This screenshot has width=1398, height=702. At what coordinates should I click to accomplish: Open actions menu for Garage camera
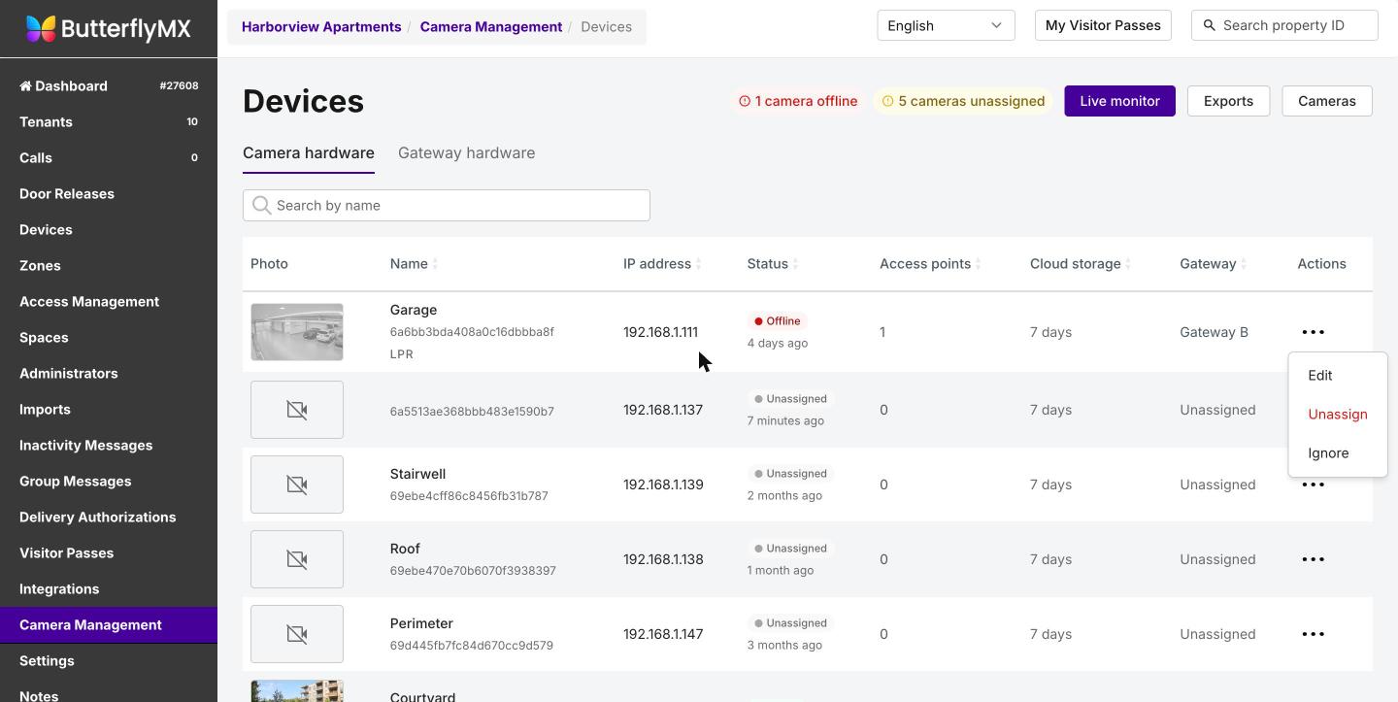point(1313,332)
